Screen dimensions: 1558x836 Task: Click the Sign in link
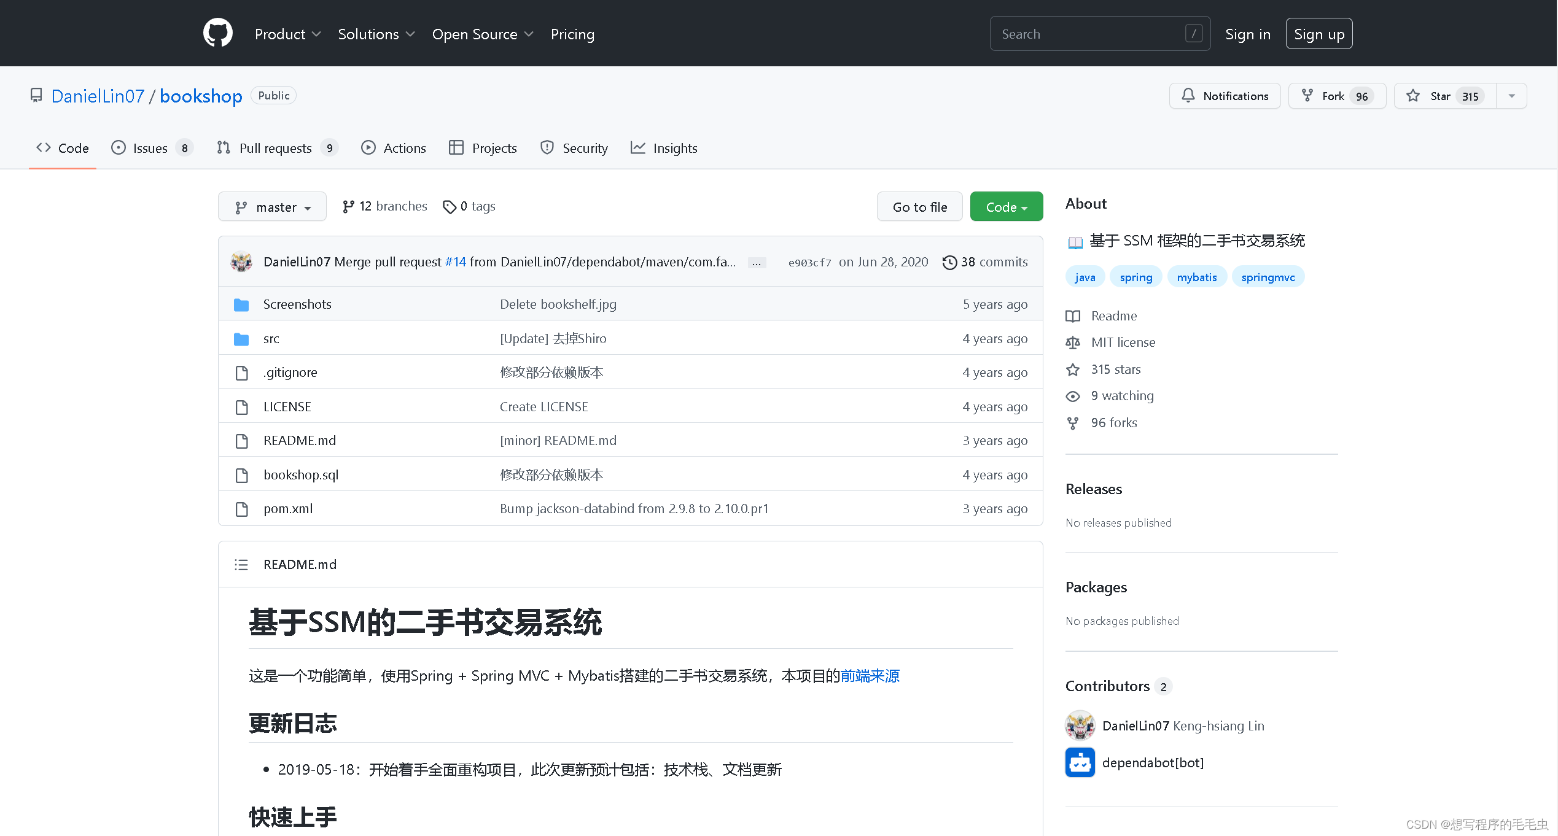coord(1247,34)
